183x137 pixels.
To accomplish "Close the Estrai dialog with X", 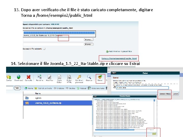I will [114, 73].
